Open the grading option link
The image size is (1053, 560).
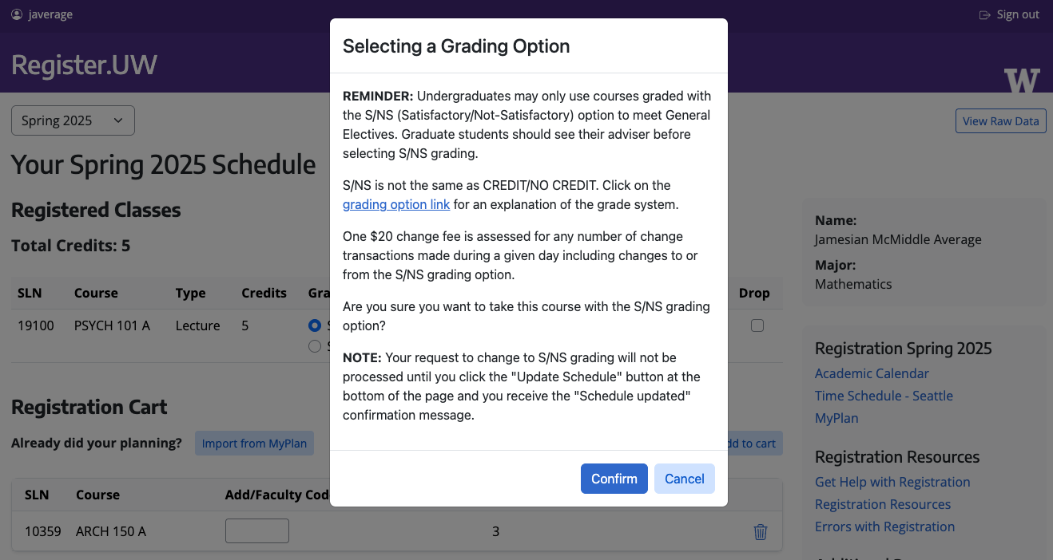point(396,204)
